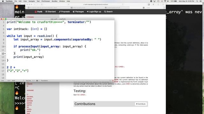This screenshot has width=204, height=114.
Task: Click the fold marker on line 12
Action: (5, 54)
